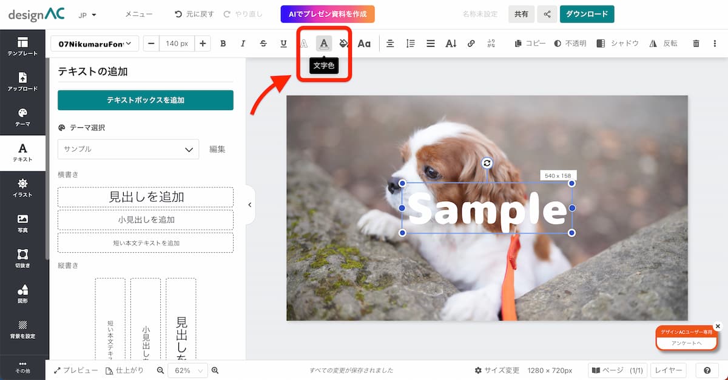This screenshot has height=380, width=728.
Task: Click the テキストボックスを追加 button
Action: pos(146,100)
